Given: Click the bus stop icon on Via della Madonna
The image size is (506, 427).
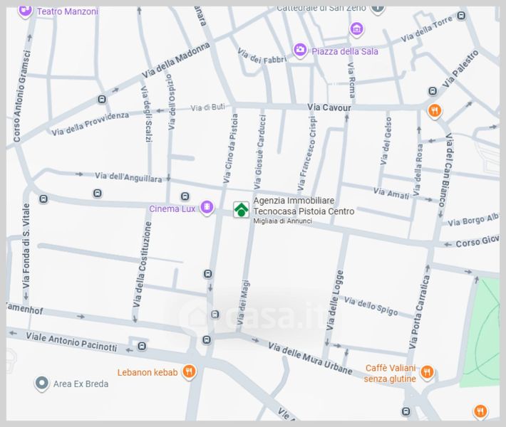Looking at the screenshot, I should (x=102, y=99).
